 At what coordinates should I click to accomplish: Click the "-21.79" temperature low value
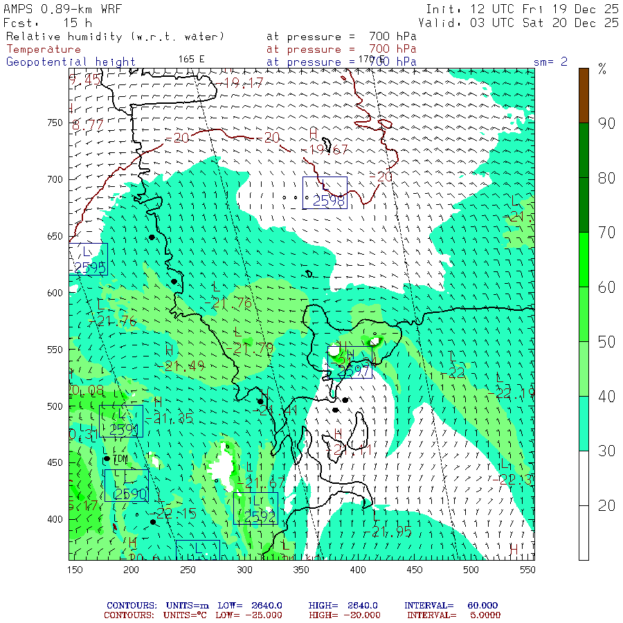(x=250, y=349)
